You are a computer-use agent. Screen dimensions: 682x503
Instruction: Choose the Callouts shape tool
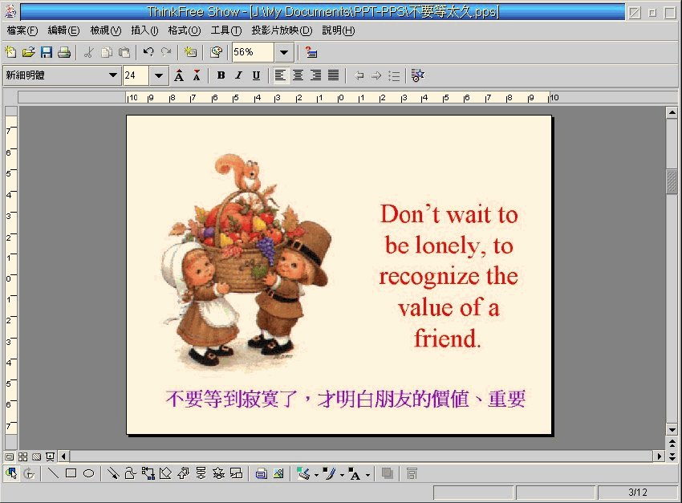click(x=236, y=473)
